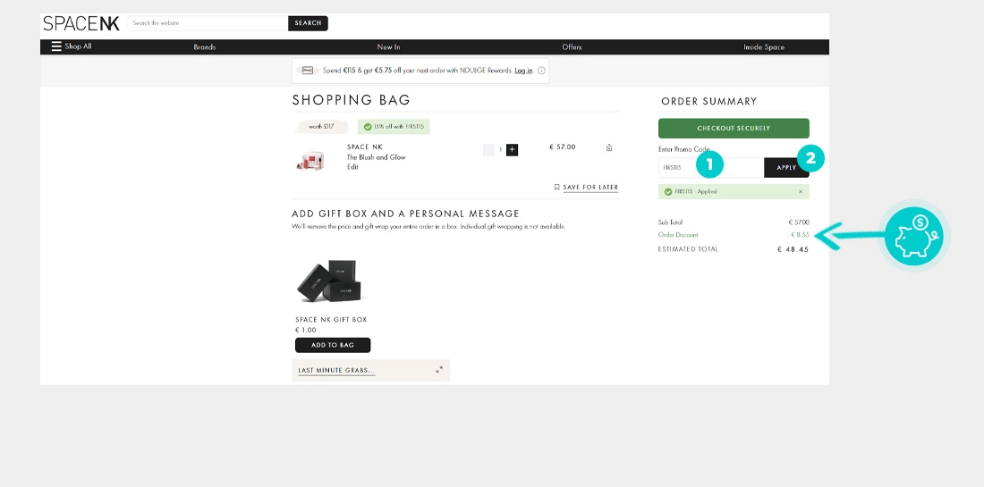Remove the applied FIRST15 promo code
984x487 pixels.
800,191
